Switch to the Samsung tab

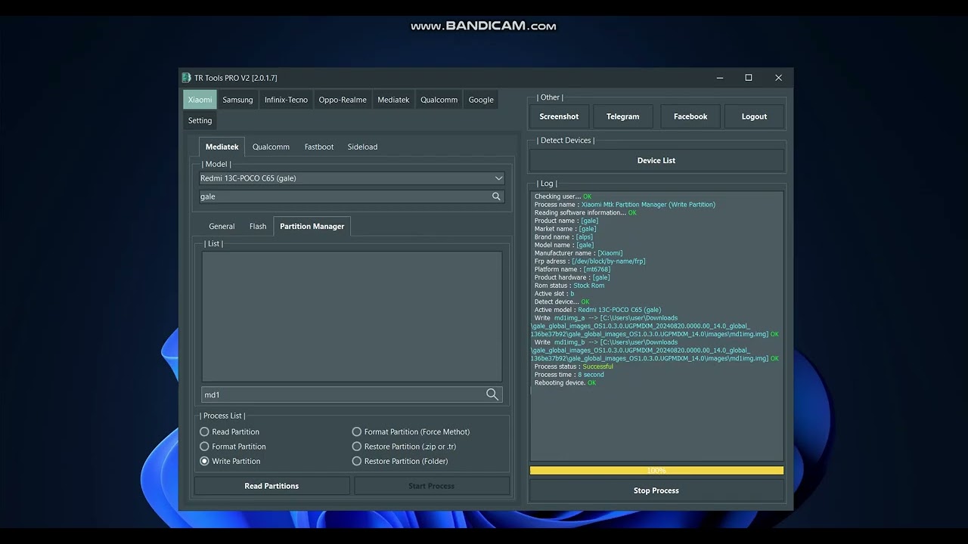coord(237,100)
